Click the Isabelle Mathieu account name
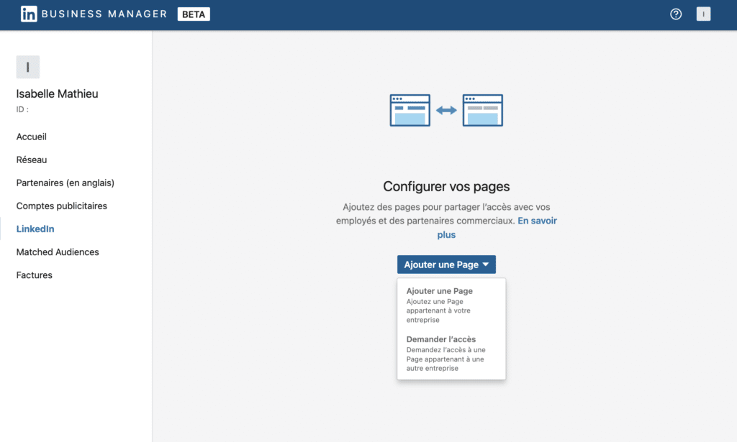737x442 pixels. pos(58,93)
